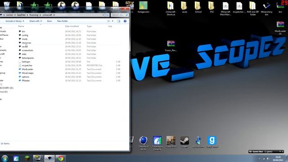Open the Game Box gadget dropdown arrow
Image resolution: width=288 pixels, height=162 pixels.
click(280, 152)
